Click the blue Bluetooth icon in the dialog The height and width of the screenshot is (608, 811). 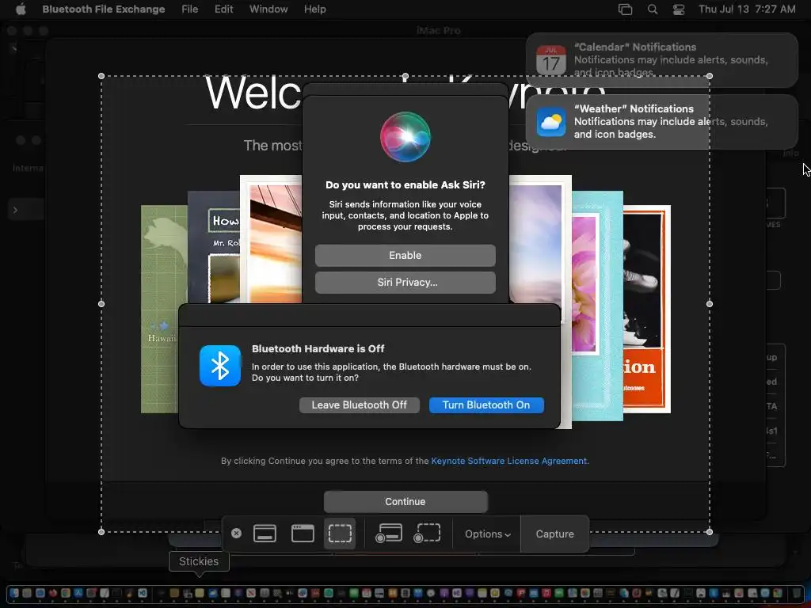coord(220,366)
